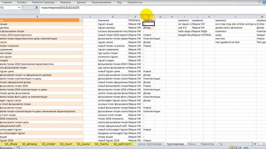Click the formula bar with ссылперсон2 formula

coord(152,7)
